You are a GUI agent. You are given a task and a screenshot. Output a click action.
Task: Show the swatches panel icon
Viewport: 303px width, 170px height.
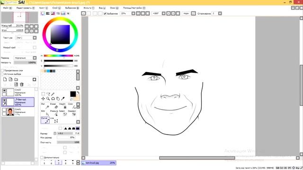pyautogui.click(x=63, y=13)
